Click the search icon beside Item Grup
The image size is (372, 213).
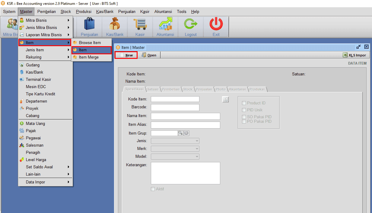181,133
